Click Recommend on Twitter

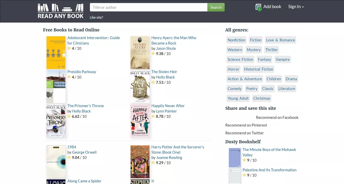(x=244, y=133)
